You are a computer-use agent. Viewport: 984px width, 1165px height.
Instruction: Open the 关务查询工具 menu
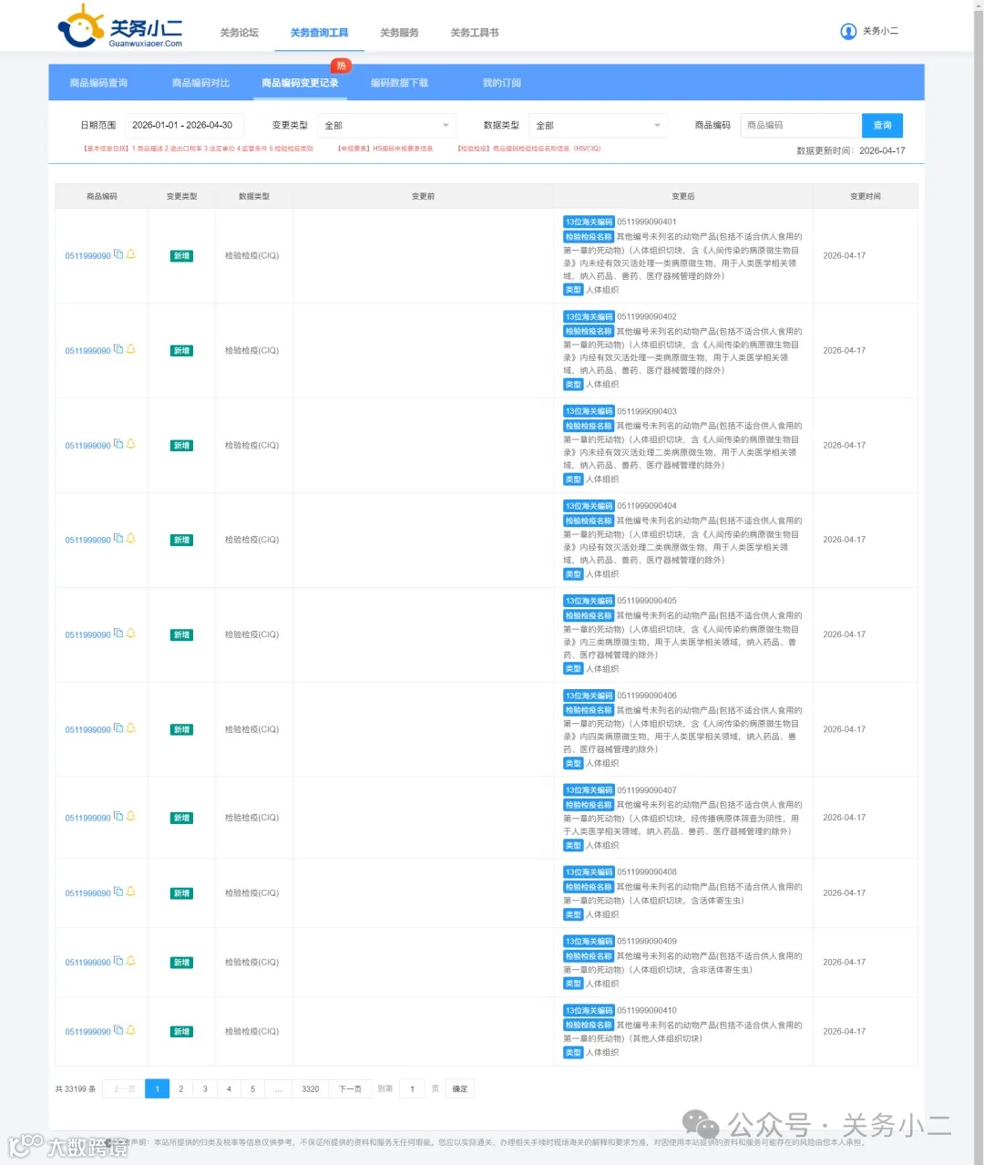point(319,32)
